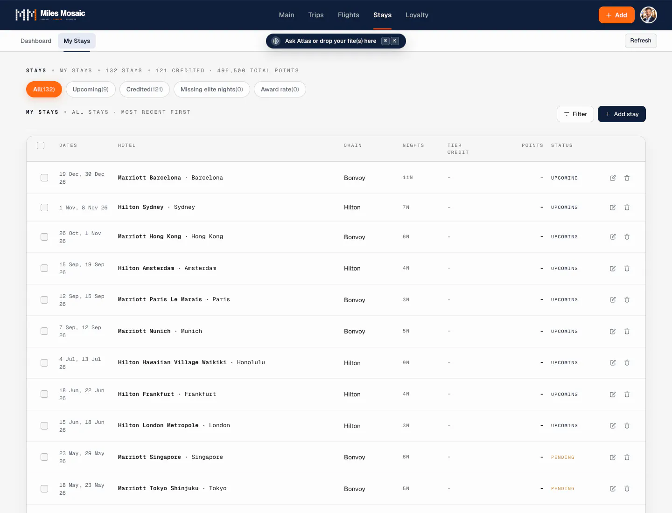Open the Filter options
The image size is (672, 513).
coord(575,114)
